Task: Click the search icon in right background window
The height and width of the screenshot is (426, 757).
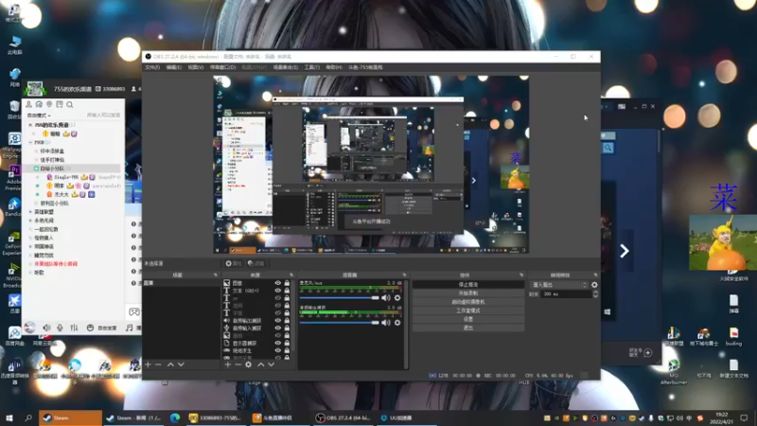Action: click(607, 148)
